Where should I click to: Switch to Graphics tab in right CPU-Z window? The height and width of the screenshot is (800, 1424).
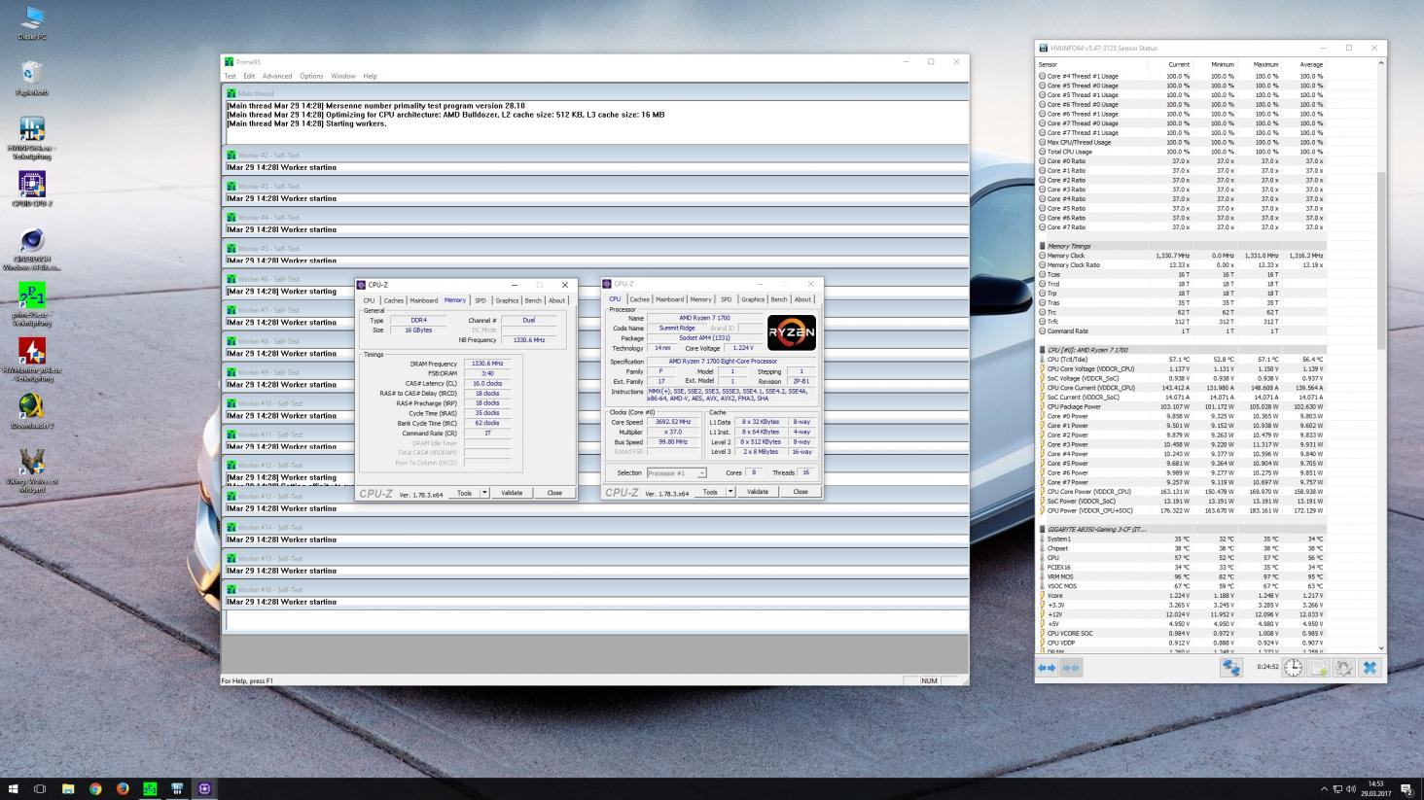[x=753, y=299]
